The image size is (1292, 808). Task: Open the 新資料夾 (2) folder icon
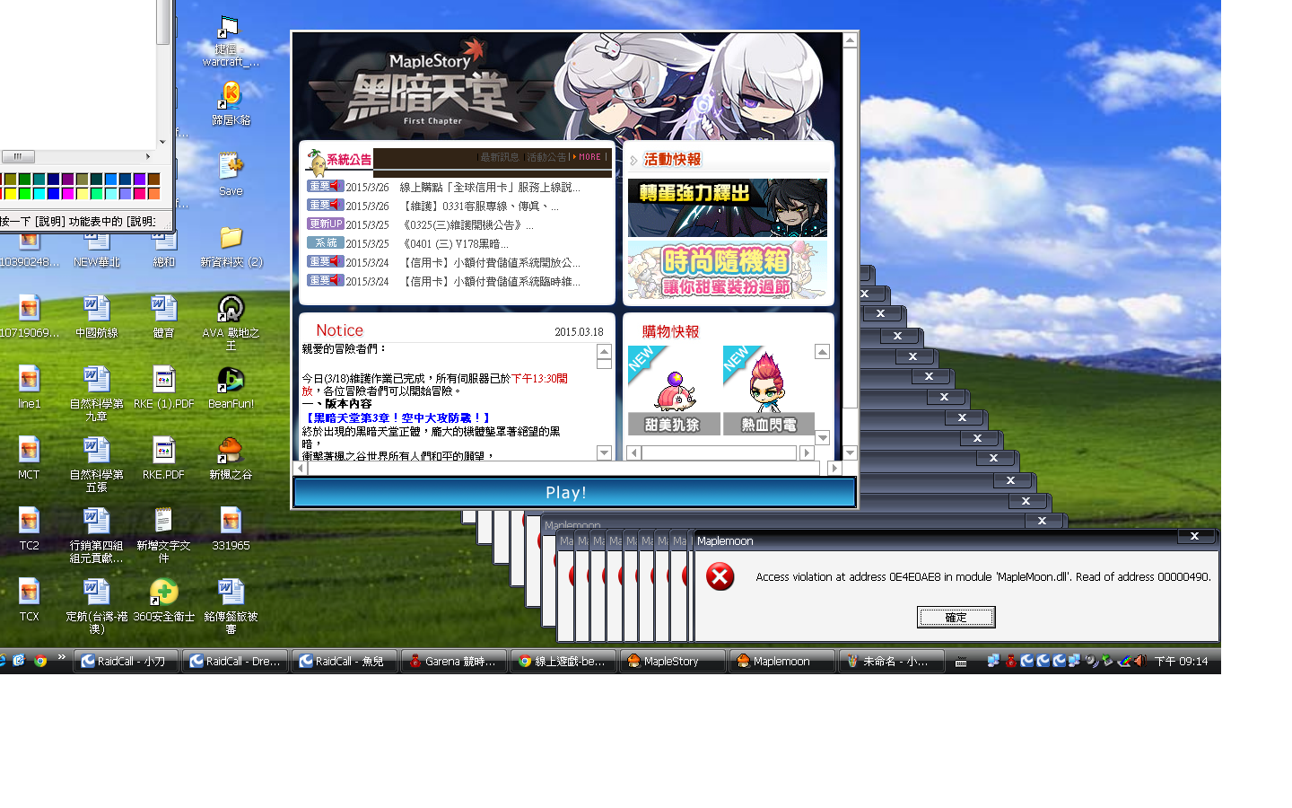click(231, 246)
